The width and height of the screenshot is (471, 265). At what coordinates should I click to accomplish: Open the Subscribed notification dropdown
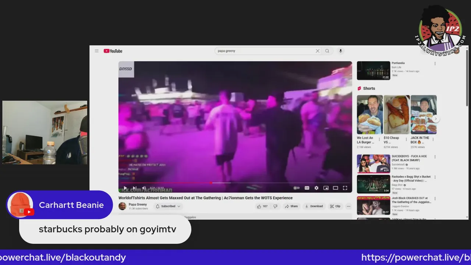coord(168,206)
